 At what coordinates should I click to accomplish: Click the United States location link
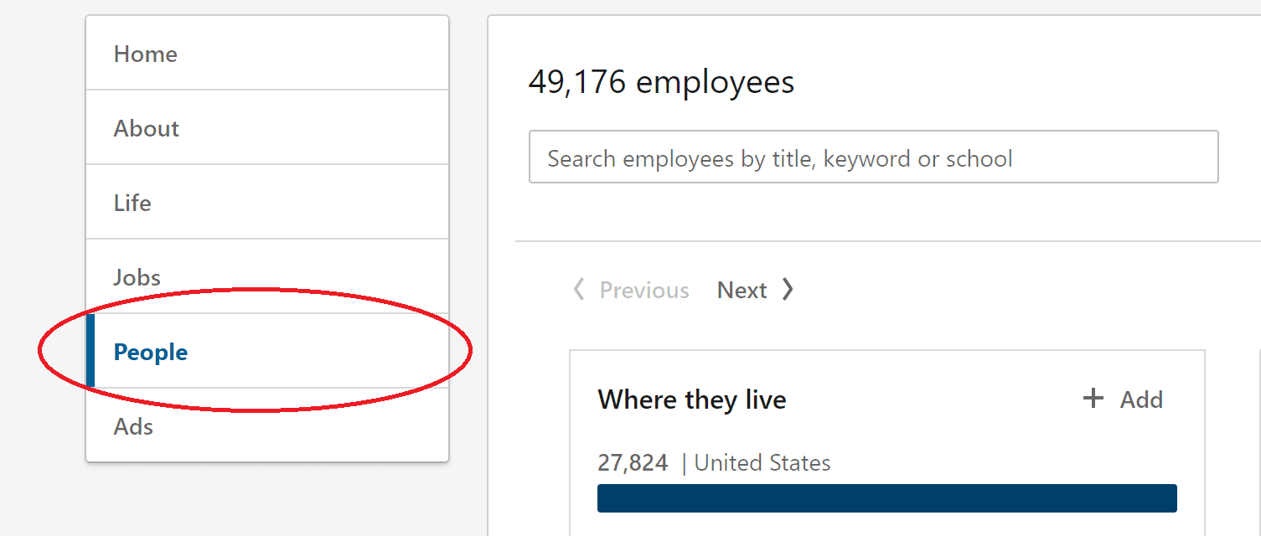(762, 461)
